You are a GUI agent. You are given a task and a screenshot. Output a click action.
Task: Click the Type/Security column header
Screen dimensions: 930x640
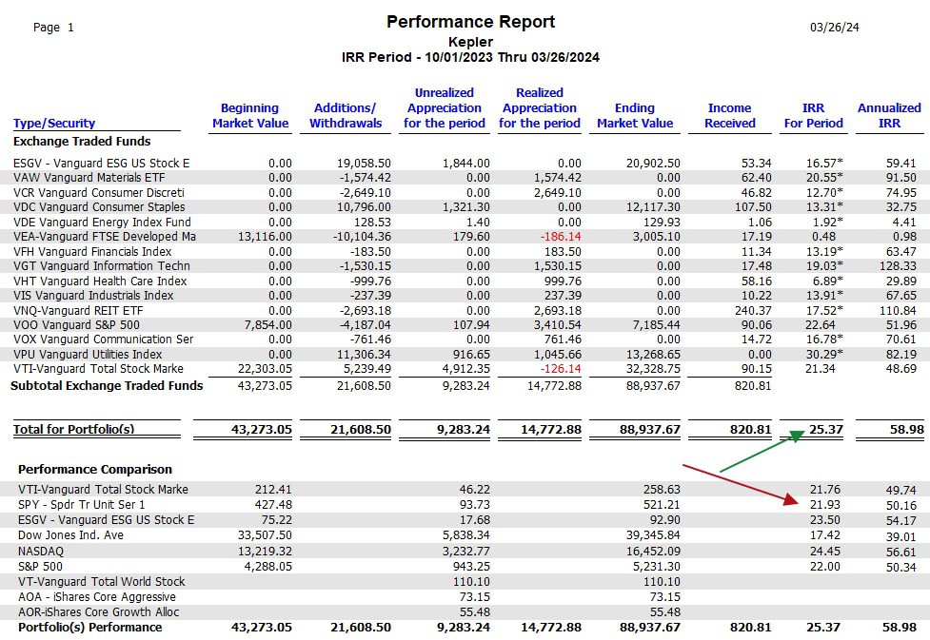[x=54, y=124]
